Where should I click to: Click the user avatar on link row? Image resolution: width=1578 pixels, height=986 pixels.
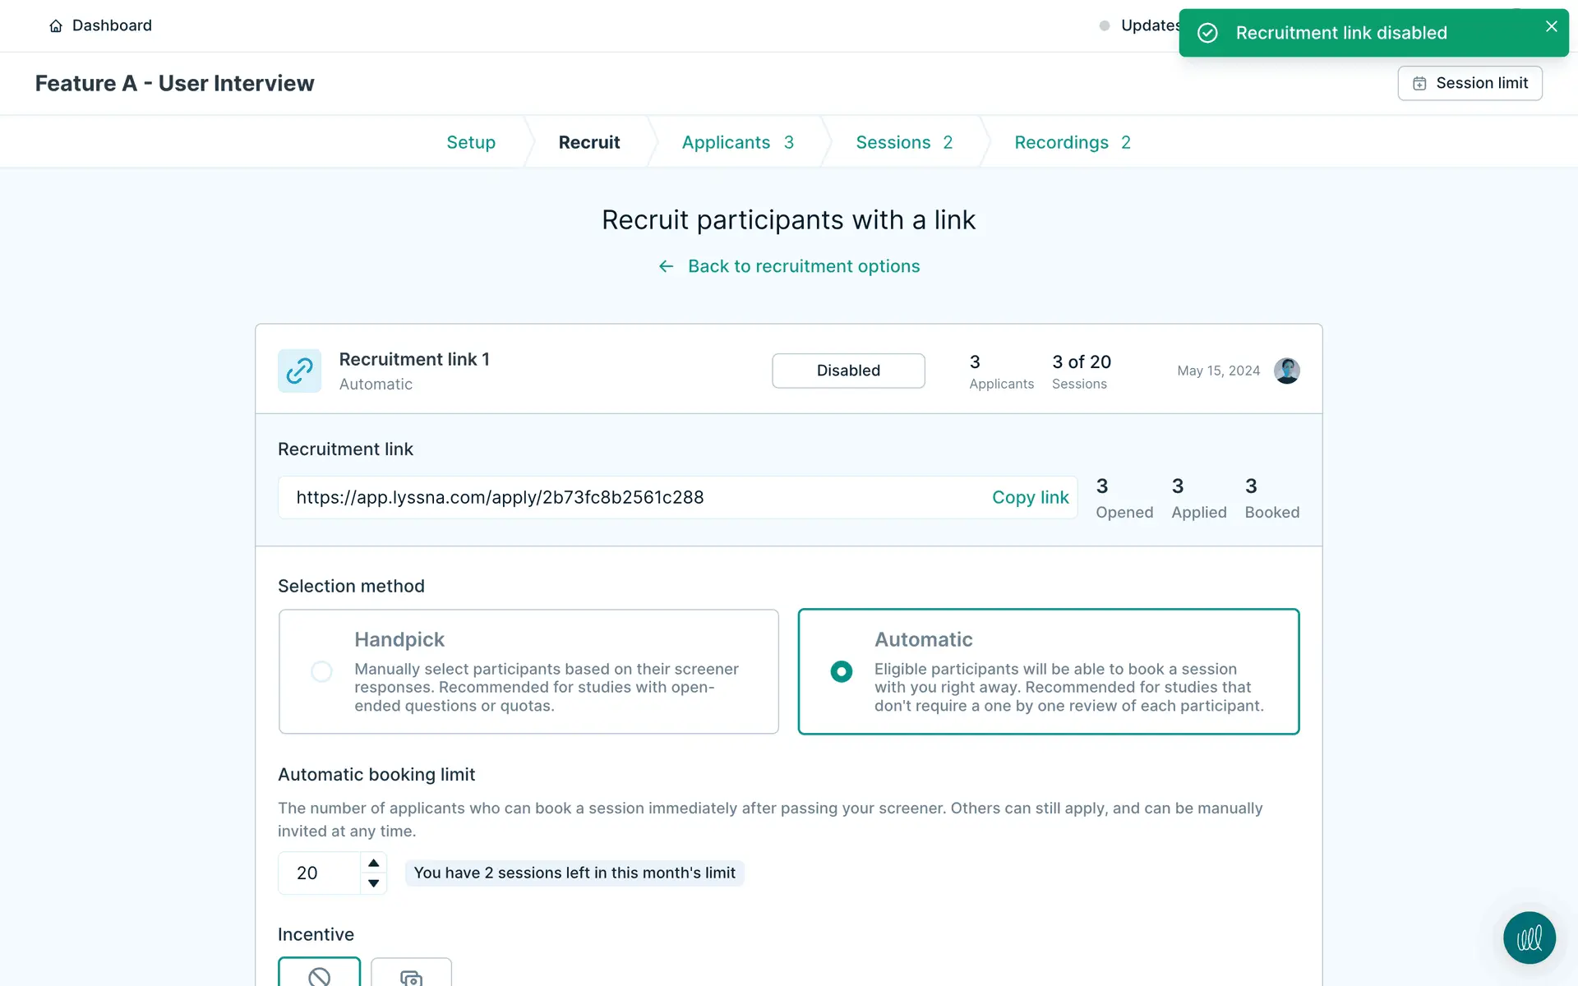[1286, 371]
